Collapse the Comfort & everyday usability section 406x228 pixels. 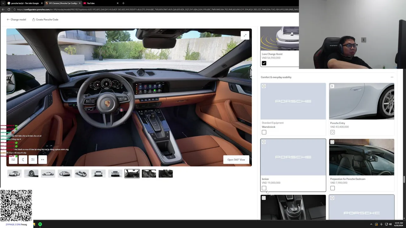click(x=392, y=77)
